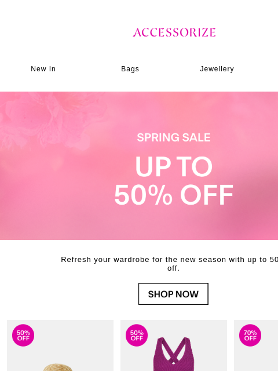Click the Accessorize logo
This screenshot has height=371, width=278.
point(174,32)
